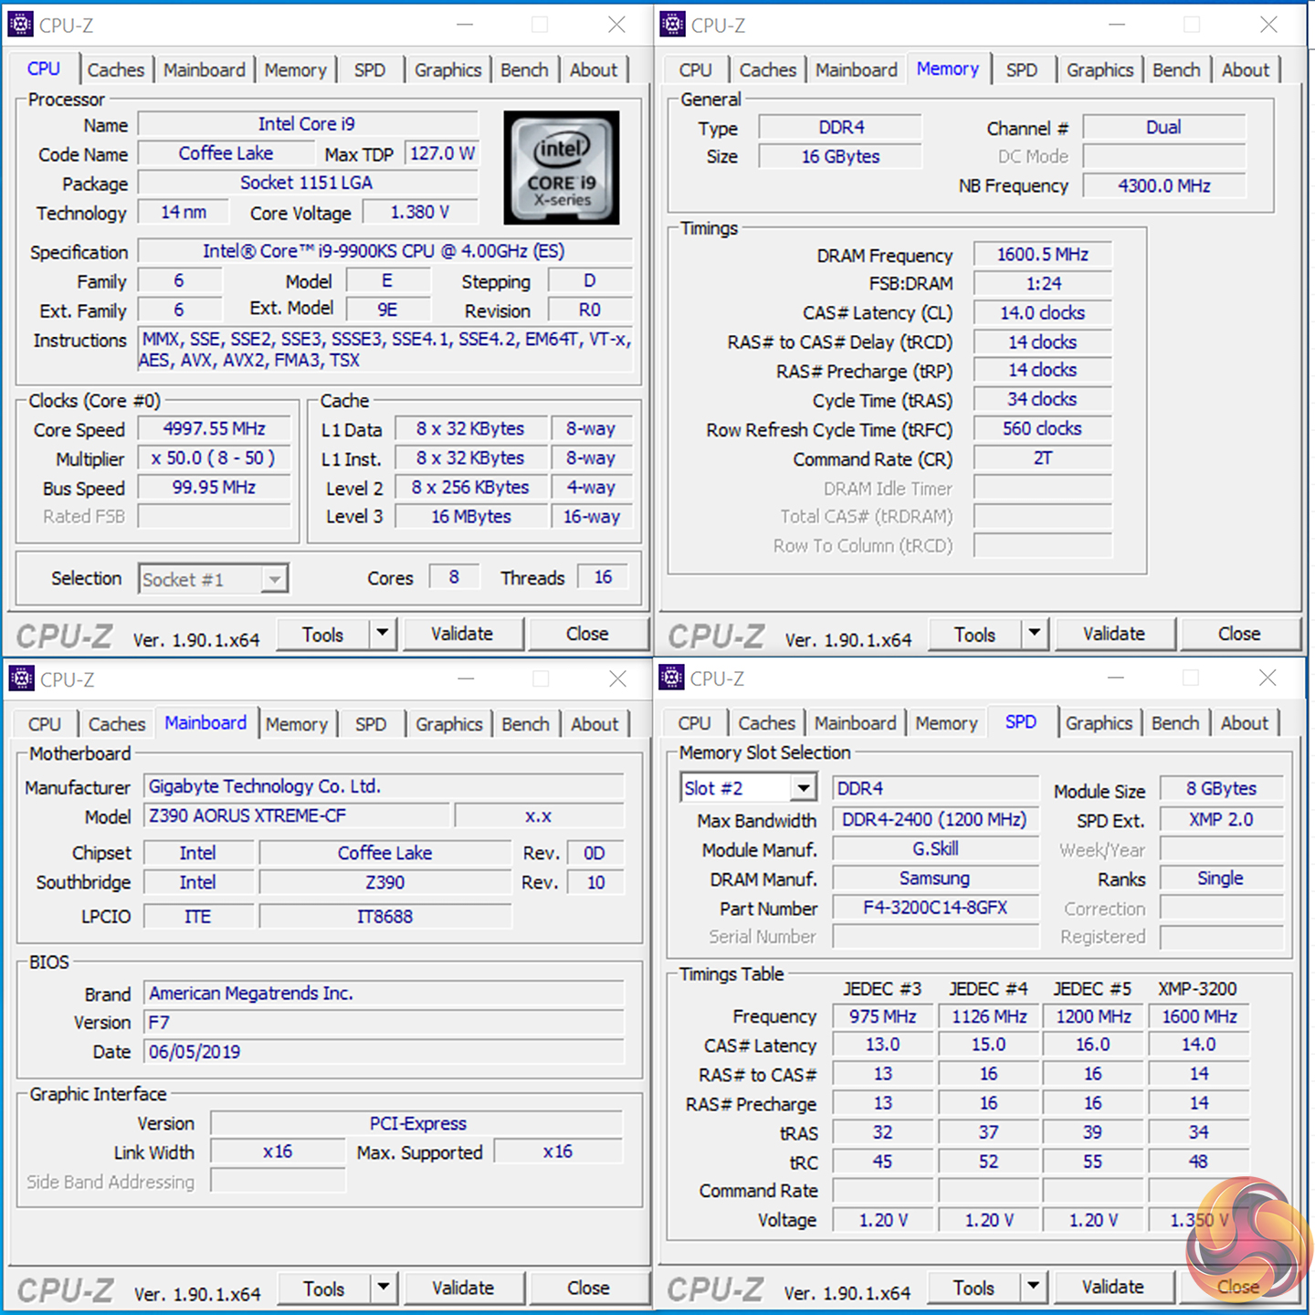This screenshot has height=1315, width=1315.
Task: Click the Close button in the Mainboard window
Action: [588, 1288]
